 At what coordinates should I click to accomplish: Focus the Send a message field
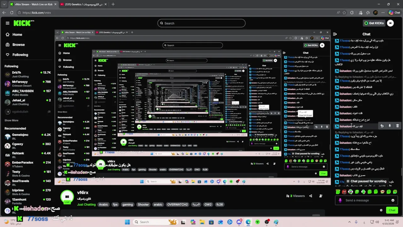point(366,200)
